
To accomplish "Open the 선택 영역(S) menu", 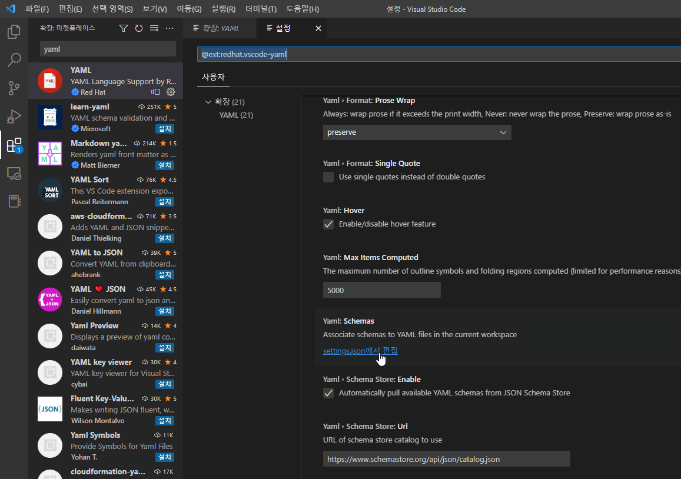I will (x=112, y=9).
